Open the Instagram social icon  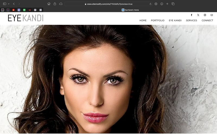(205, 15)
